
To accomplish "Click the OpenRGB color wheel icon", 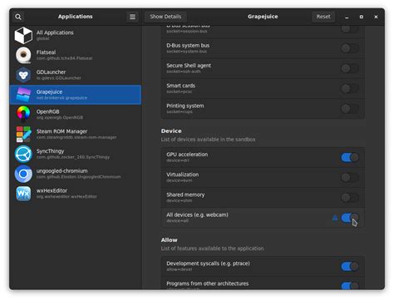I will click(x=23, y=115).
